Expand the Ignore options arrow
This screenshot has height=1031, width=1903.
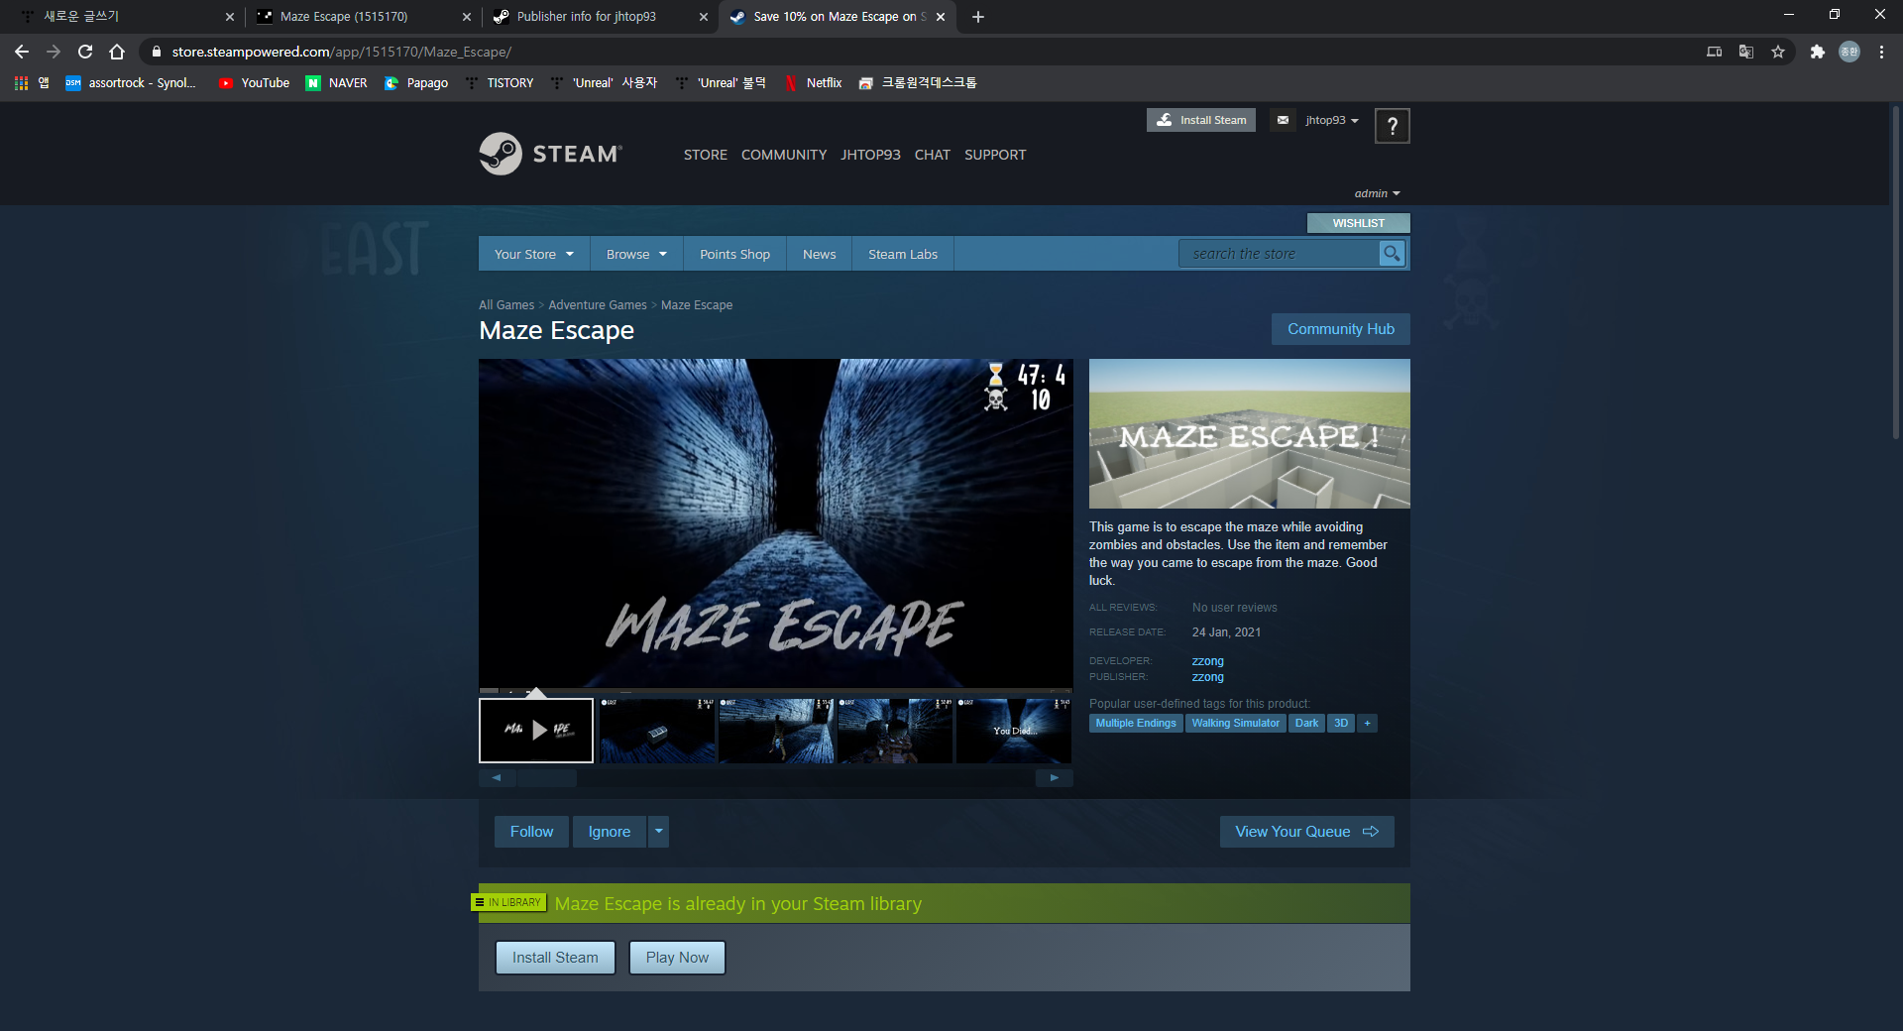click(x=658, y=832)
